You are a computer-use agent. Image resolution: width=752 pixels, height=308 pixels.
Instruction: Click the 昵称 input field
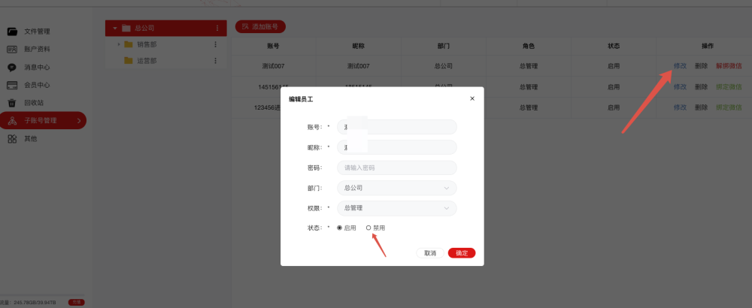(397, 147)
